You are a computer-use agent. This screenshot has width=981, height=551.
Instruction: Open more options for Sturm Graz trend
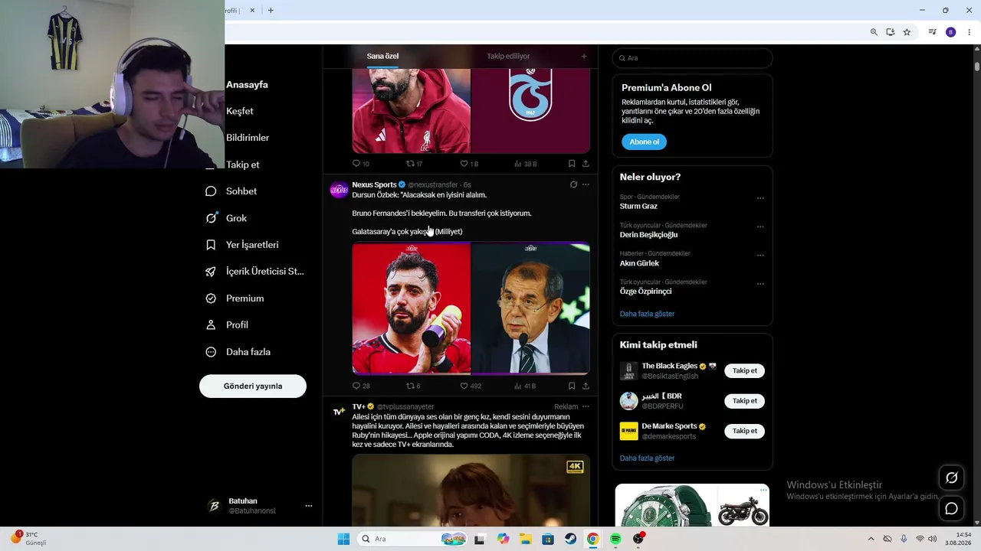(x=760, y=198)
